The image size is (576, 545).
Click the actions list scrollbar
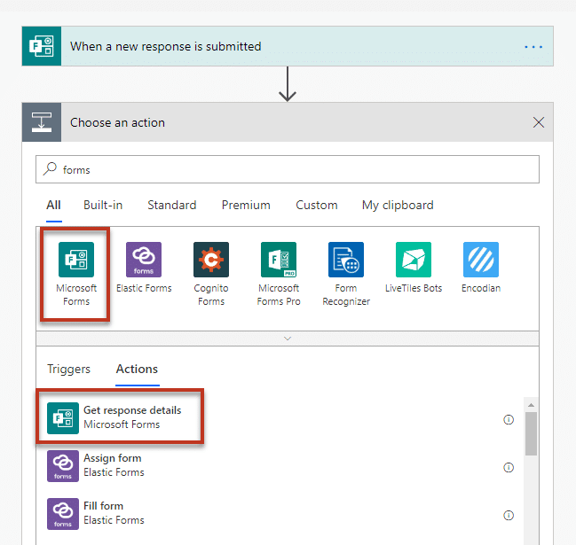pos(531,433)
